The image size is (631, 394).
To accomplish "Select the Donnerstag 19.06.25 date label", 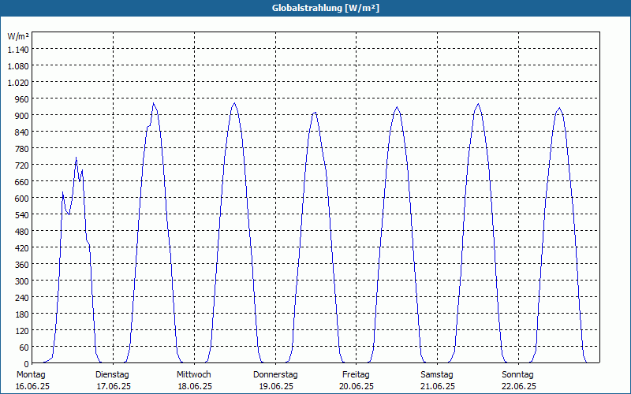I will (275, 381).
